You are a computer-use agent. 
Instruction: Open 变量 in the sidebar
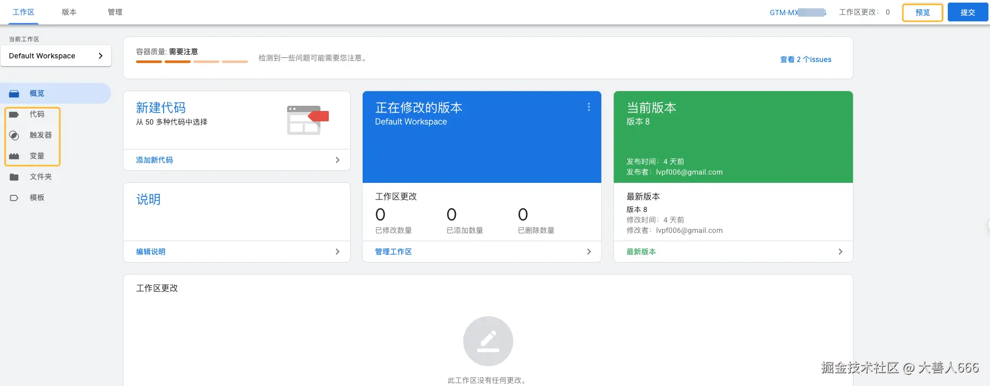[37, 156]
